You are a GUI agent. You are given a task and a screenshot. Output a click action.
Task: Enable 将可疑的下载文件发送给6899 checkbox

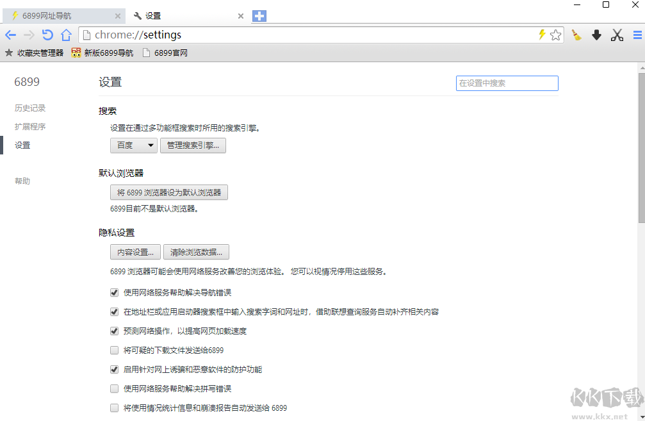(x=115, y=351)
